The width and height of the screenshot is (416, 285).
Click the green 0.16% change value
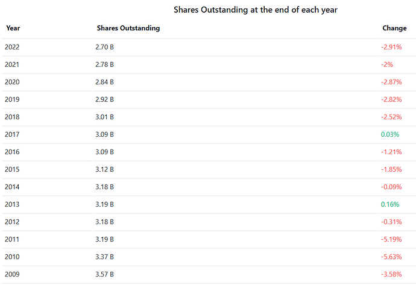coord(390,204)
